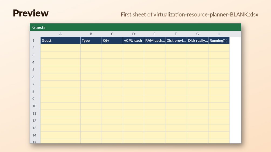Screen dimensions: 271x152
Task: Click empty Type cell in row 3
Action: click(x=91, y=55)
